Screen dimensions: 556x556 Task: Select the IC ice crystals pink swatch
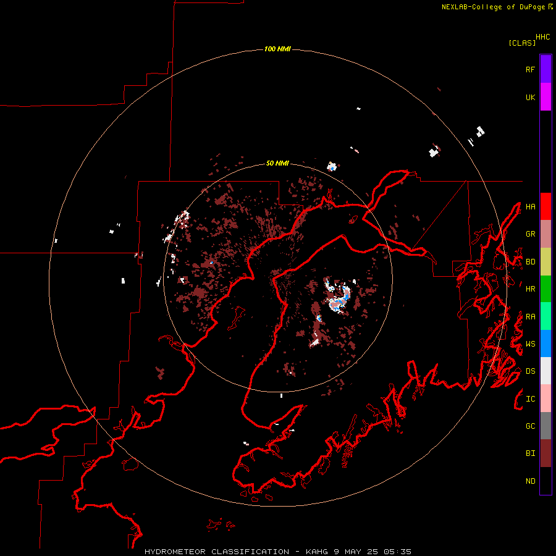545,398
